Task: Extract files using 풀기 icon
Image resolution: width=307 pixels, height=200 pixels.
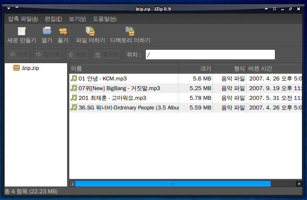Action: [63, 31]
